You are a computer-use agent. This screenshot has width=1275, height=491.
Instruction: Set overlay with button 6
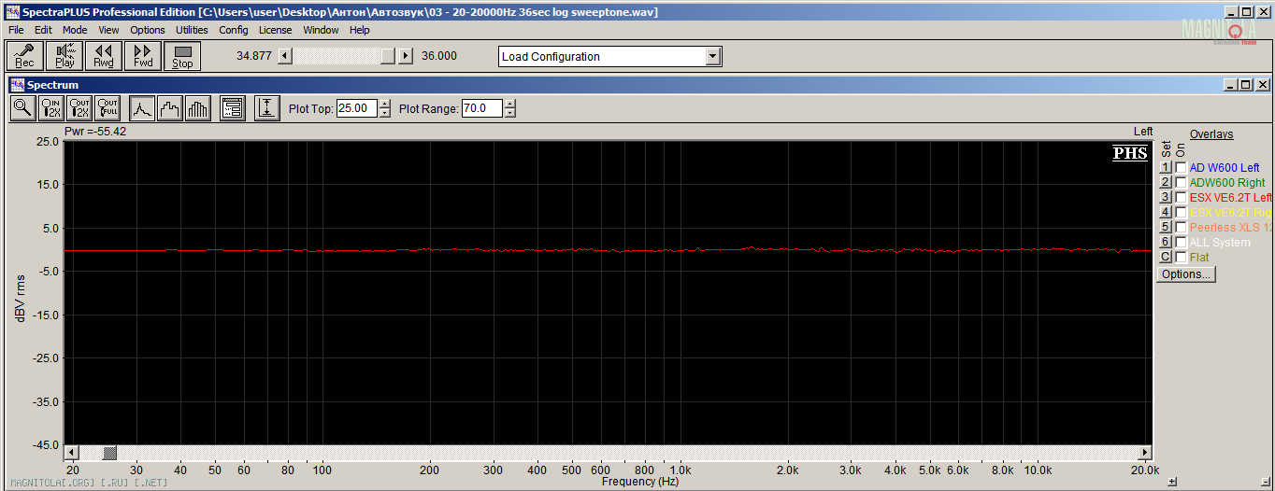[x=1166, y=243]
